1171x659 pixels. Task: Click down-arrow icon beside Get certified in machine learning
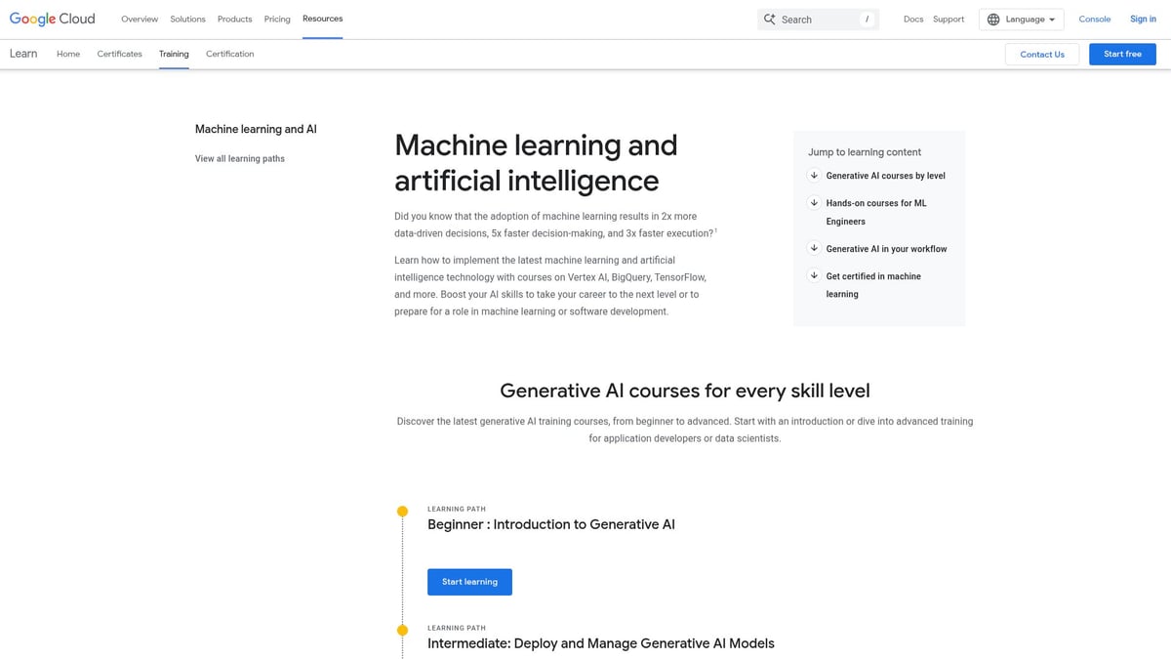pyautogui.click(x=814, y=275)
